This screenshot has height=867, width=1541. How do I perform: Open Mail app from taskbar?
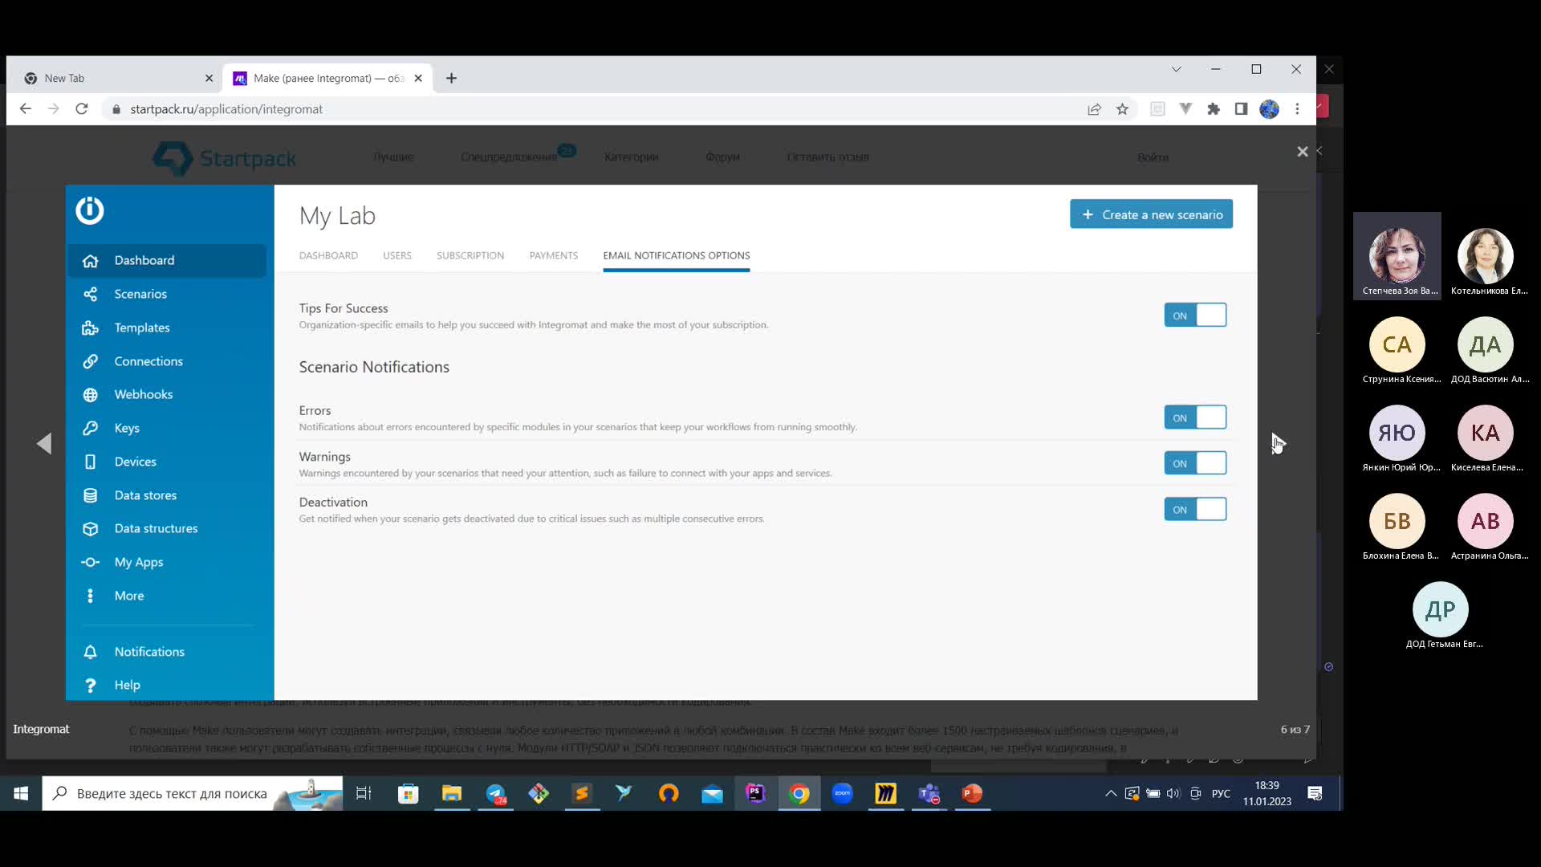(x=712, y=794)
